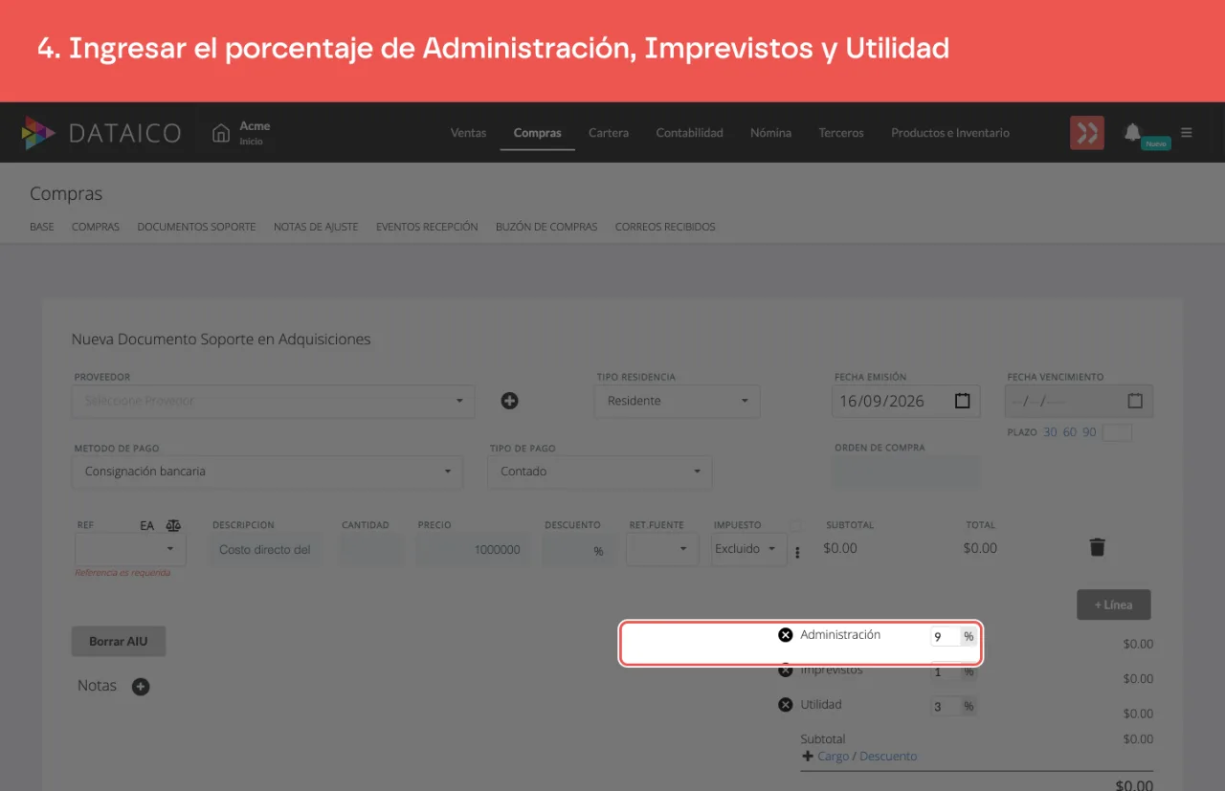
Task: Remove the Administración charge
Action: click(x=785, y=635)
